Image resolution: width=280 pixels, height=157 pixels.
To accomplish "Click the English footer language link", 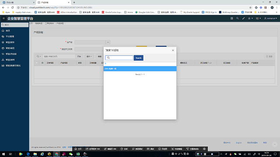I will [x=239, y=143].
